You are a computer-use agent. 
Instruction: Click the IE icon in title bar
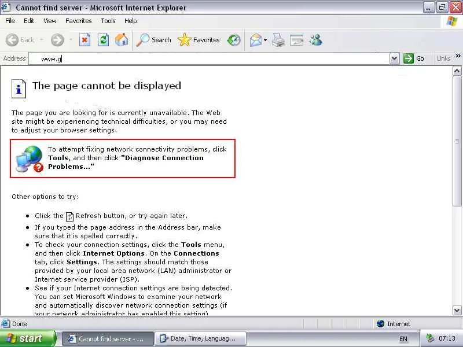click(6, 7)
